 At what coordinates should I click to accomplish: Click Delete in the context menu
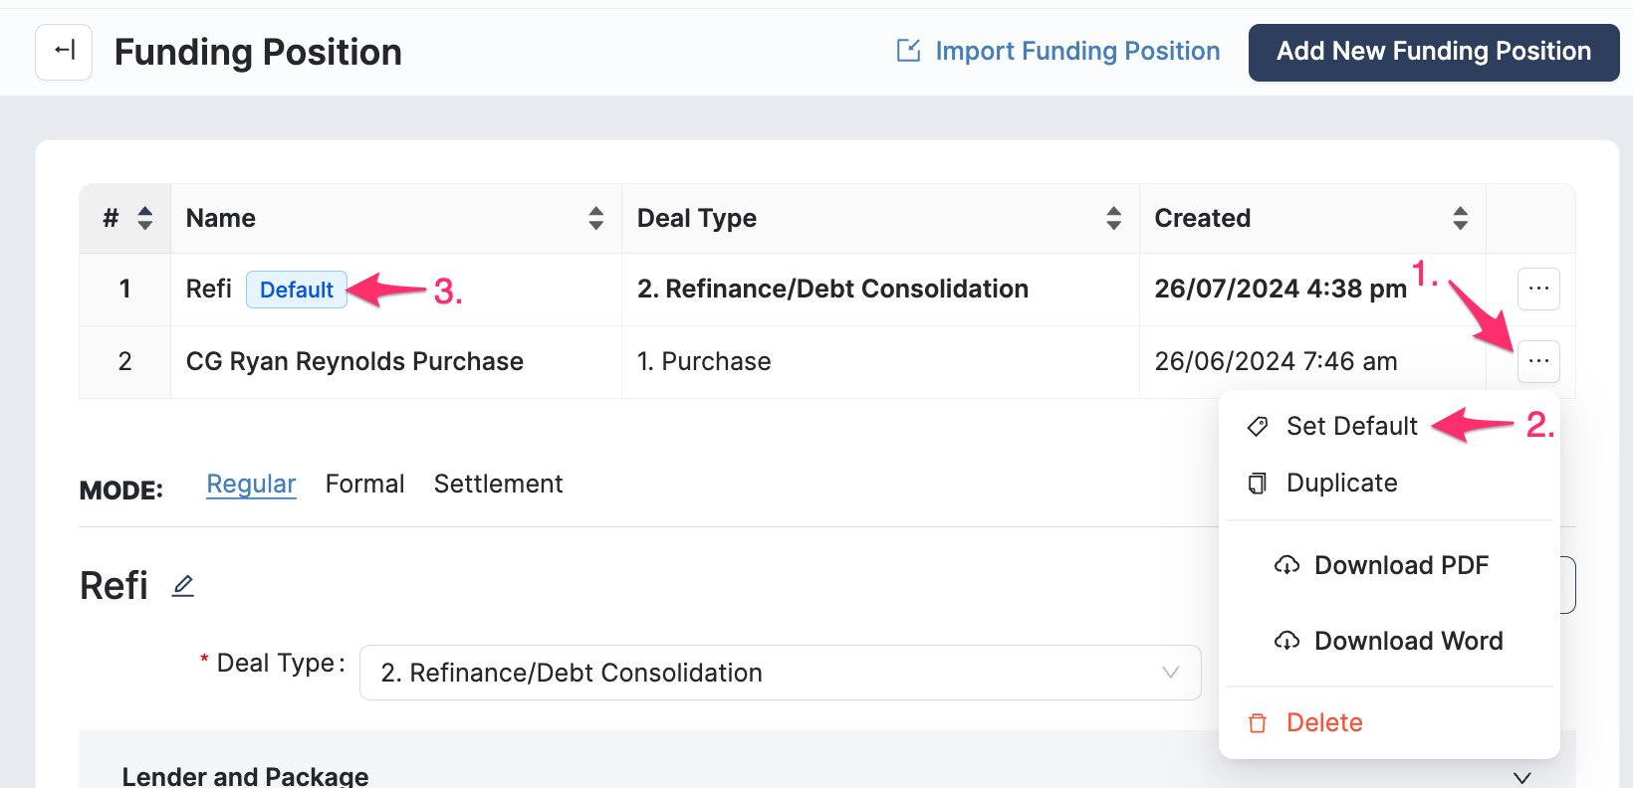pyautogui.click(x=1323, y=722)
